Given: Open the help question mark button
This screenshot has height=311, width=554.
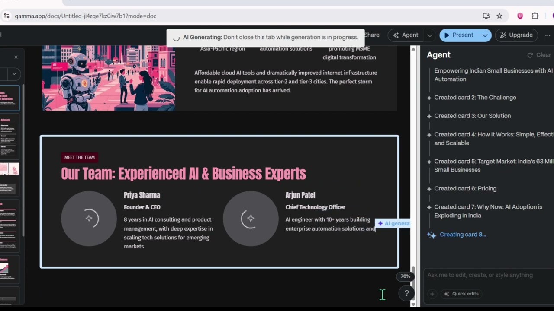Looking at the screenshot, I should [x=406, y=294].
